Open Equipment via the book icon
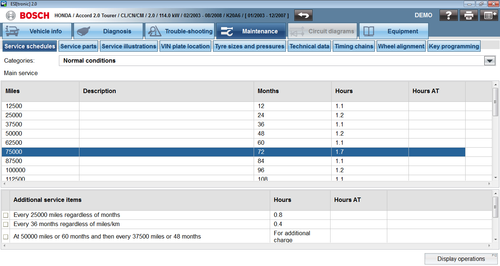 [369, 31]
